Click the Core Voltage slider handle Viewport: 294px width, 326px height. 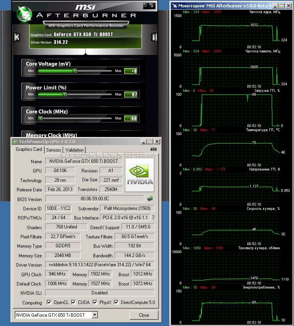tap(74, 71)
